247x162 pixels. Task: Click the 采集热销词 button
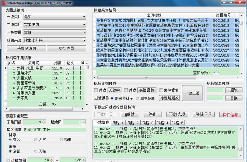tap(26, 48)
